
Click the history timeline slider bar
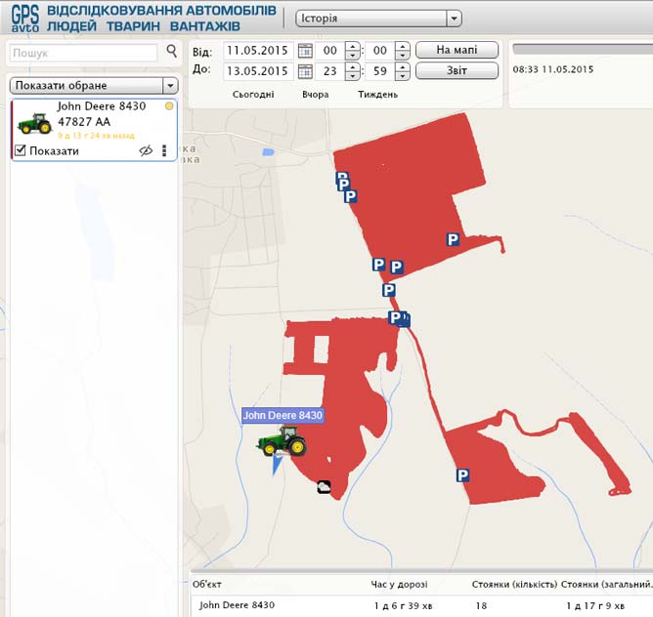[x=583, y=49]
